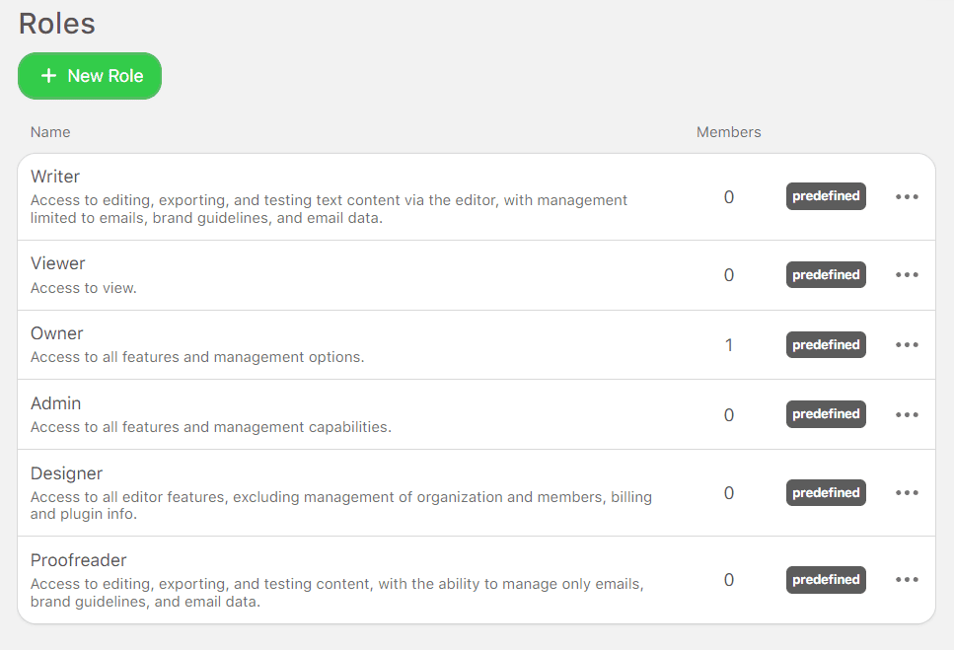Image resolution: width=954 pixels, height=650 pixels.
Task: Sort the list by the Members column
Action: tap(728, 131)
